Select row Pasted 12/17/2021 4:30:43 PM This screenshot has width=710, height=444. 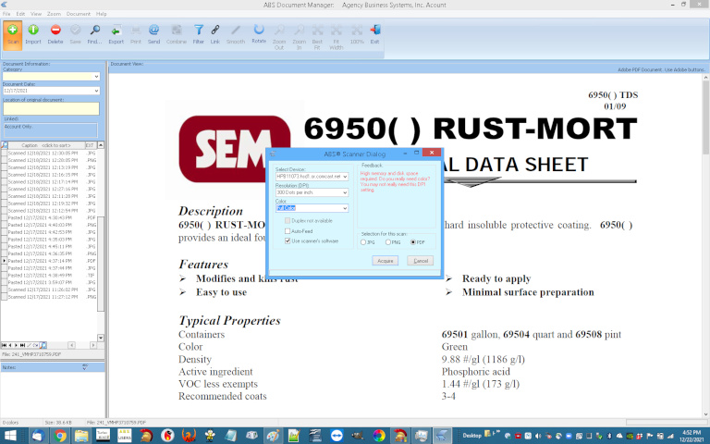(49, 217)
